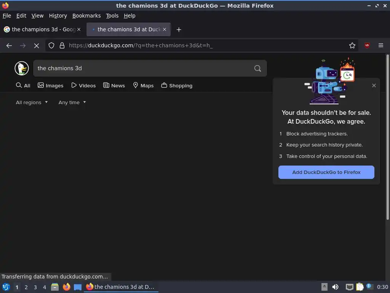Launch Firefox from the taskbar launcher

click(66, 287)
